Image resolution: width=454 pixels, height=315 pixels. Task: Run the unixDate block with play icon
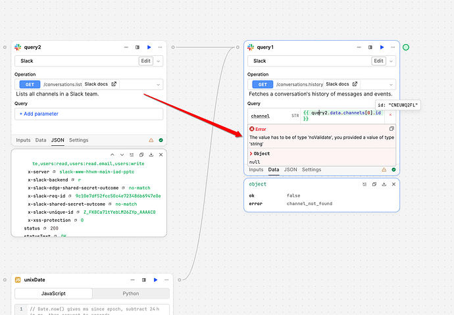point(155,279)
